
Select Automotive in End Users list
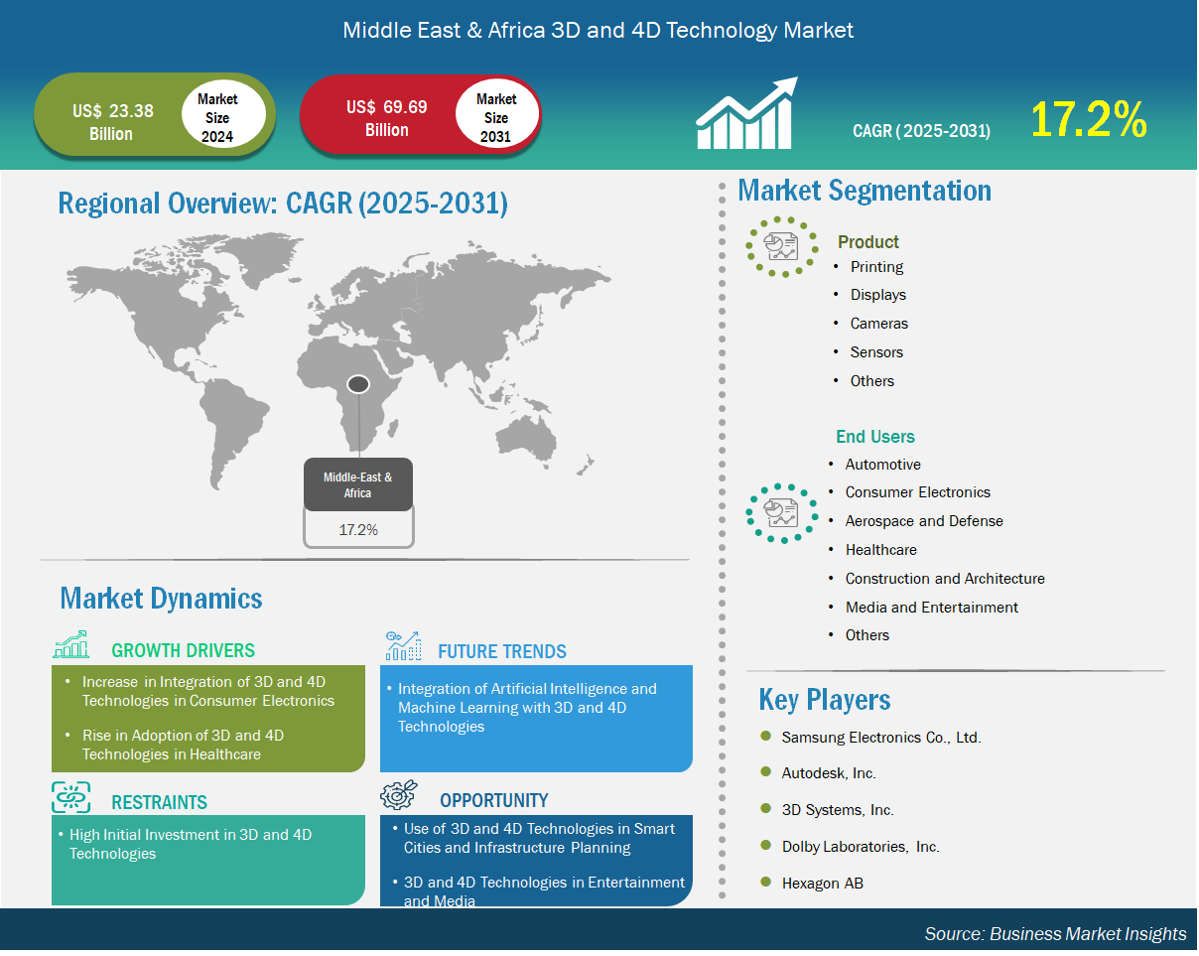(x=883, y=465)
